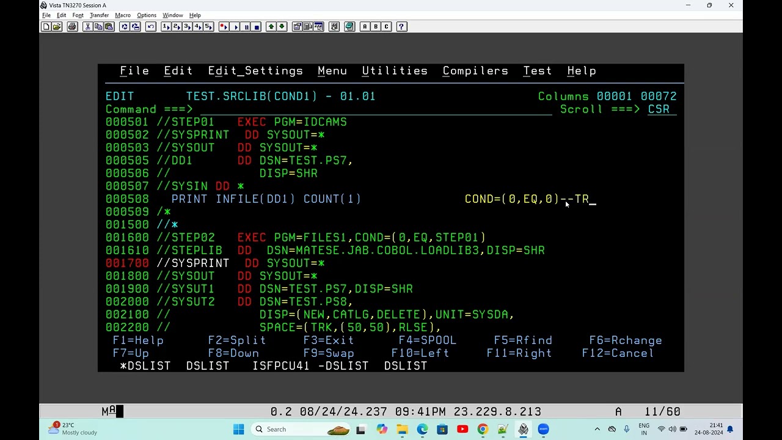This screenshot has width=782, height=440.
Task: Click the teal-colored toolbar icon
Action: (349, 26)
